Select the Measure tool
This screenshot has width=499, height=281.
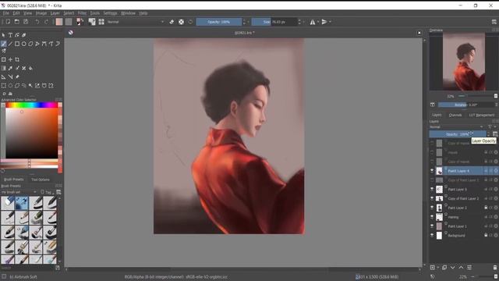pyautogui.click(x=10, y=76)
